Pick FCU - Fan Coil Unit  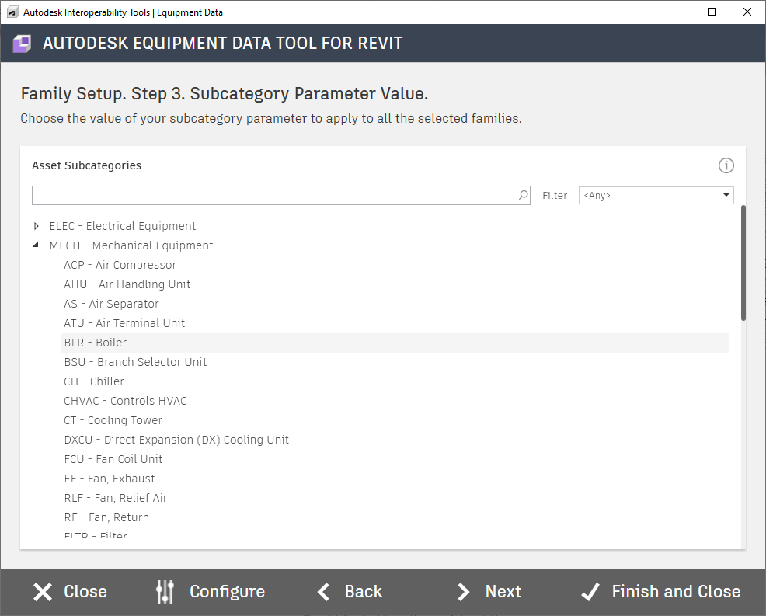113,459
